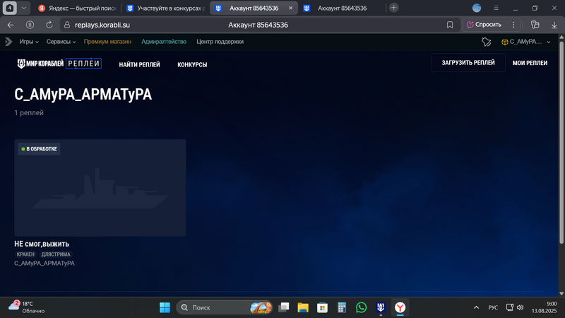Expand the C_AMyPA account dropdown
Image resolution: width=565 pixels, height=318 pixels.
tap(525, 42)
